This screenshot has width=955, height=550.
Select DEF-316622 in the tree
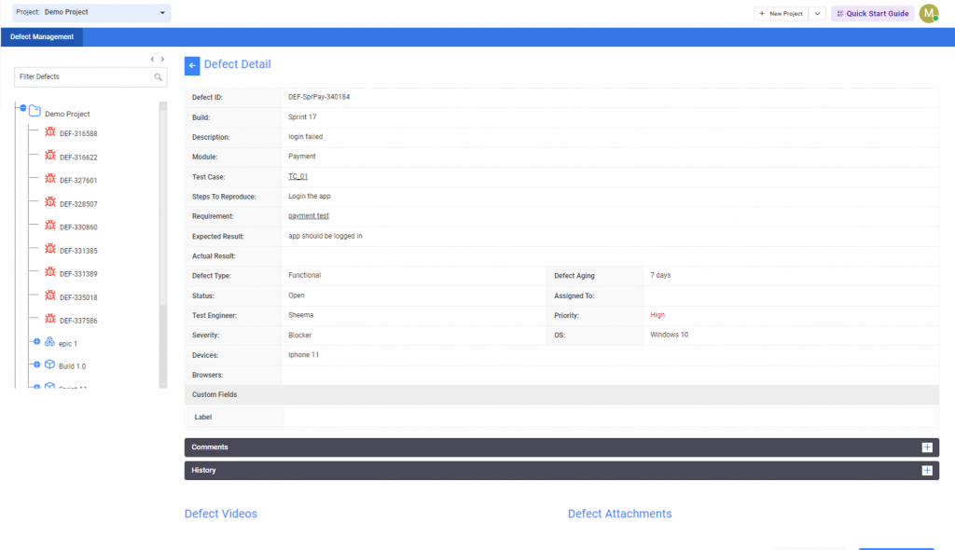[78, 158]
